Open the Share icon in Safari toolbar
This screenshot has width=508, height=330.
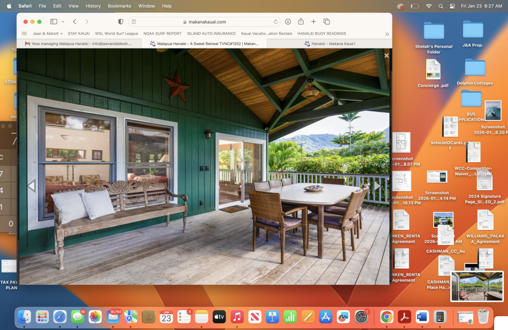(x=301, y=22)
